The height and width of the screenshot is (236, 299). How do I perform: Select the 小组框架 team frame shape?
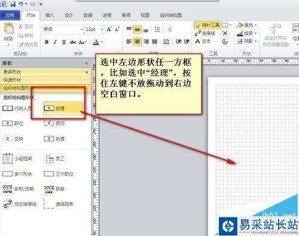(17, 159)
